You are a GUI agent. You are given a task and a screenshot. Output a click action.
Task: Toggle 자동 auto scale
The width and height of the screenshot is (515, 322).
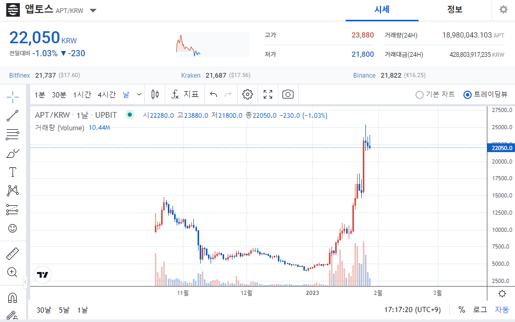(x=502, y=309)
